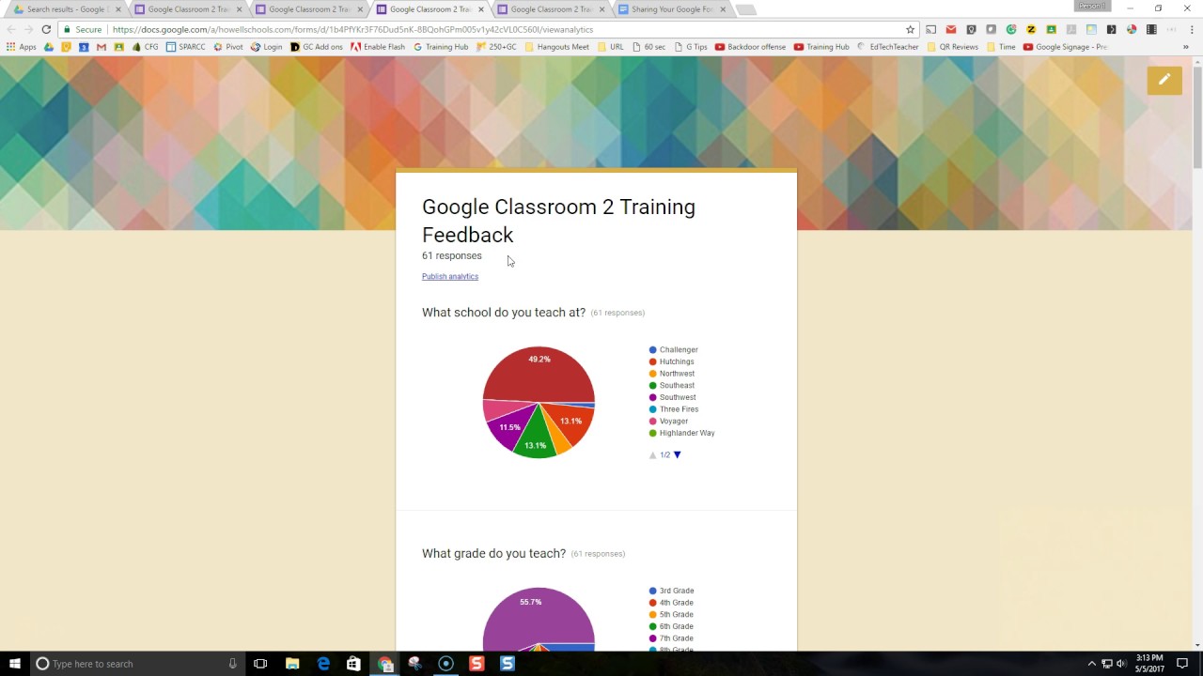Open the QR Reviews bookmark folder
Viewport: 1203px width, 676px height.
click(953, 47)
